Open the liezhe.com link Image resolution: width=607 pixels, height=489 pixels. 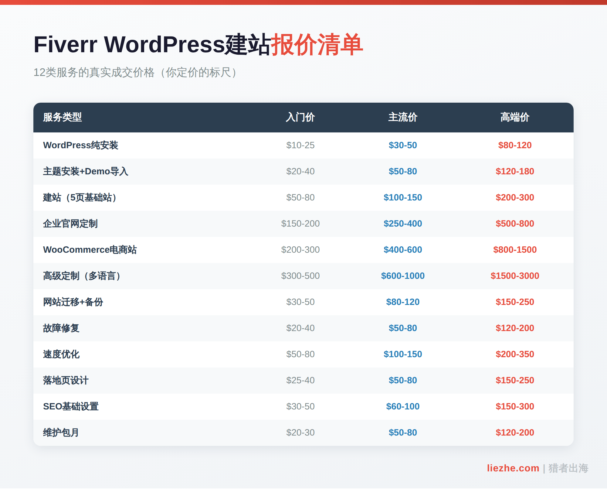click(513, 468)
